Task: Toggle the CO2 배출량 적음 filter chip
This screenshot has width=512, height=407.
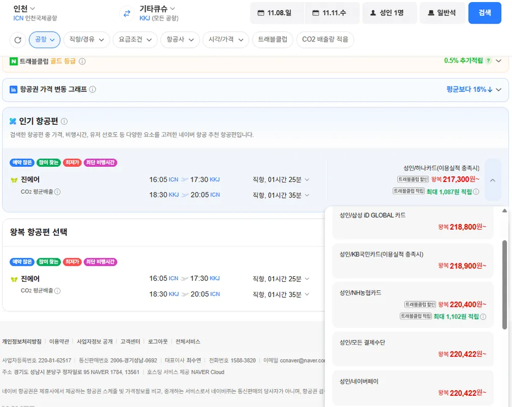Action: point(325,40)
